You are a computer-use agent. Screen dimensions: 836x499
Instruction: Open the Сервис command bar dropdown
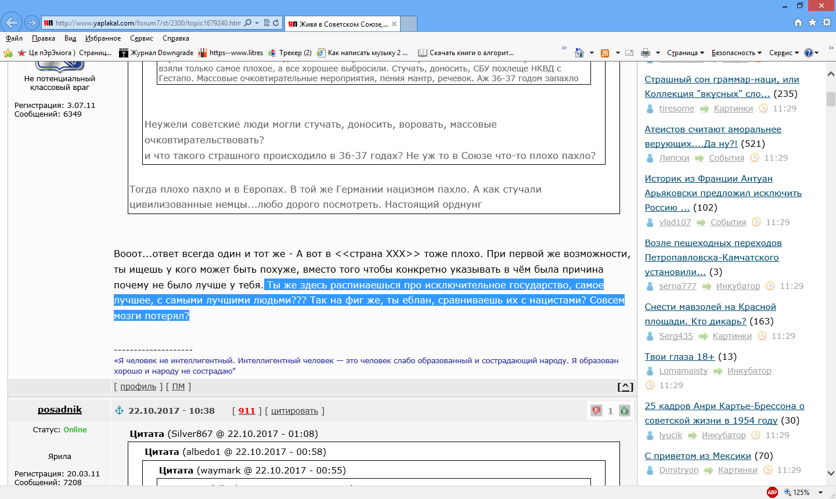pyautogui.click(x=784, y=53)
